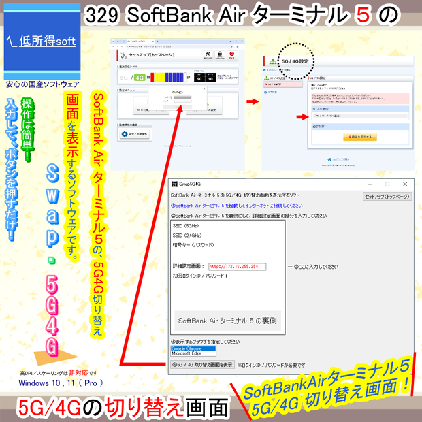Click the password field in login dialog
Image resolution: width=422 pixels, height=422 pixels.
pos(182,101)
